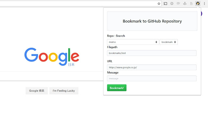Open the Cast screen icon

pos(165,4)
